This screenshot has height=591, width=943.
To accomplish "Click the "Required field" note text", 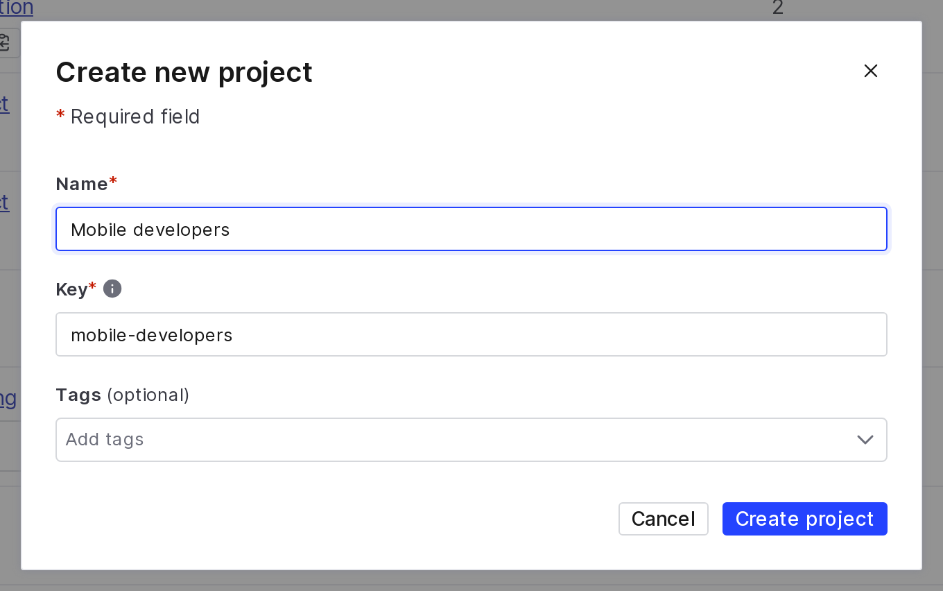I will pyautogui.click(x=135, y=117).
